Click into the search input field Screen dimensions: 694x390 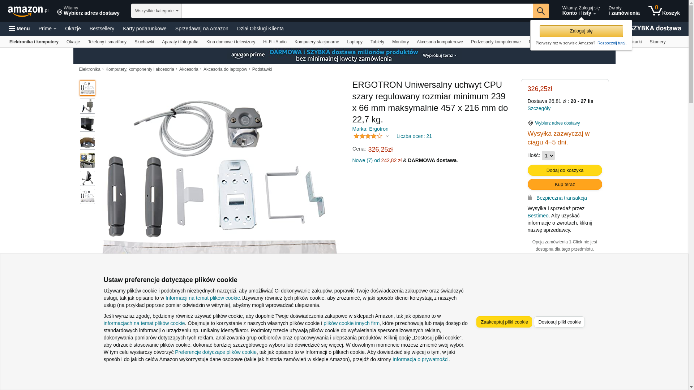click(x=357, y=11)
